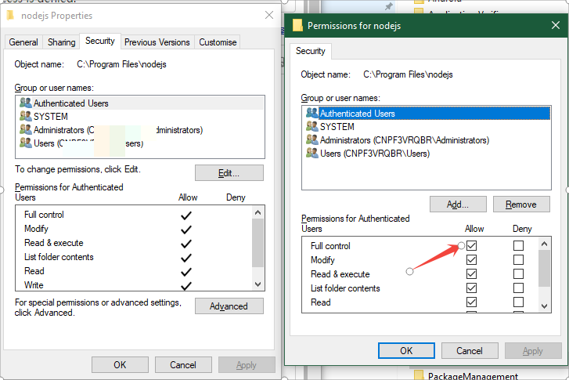Select Security tab in Permissions dialog
The height and width of the screenshot is (380, 569).
click(x=311, y=51)
